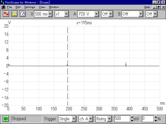
Task: Expand the trigger mode Single dropdown
Action: pyautogui.click(x=74, y=119)
